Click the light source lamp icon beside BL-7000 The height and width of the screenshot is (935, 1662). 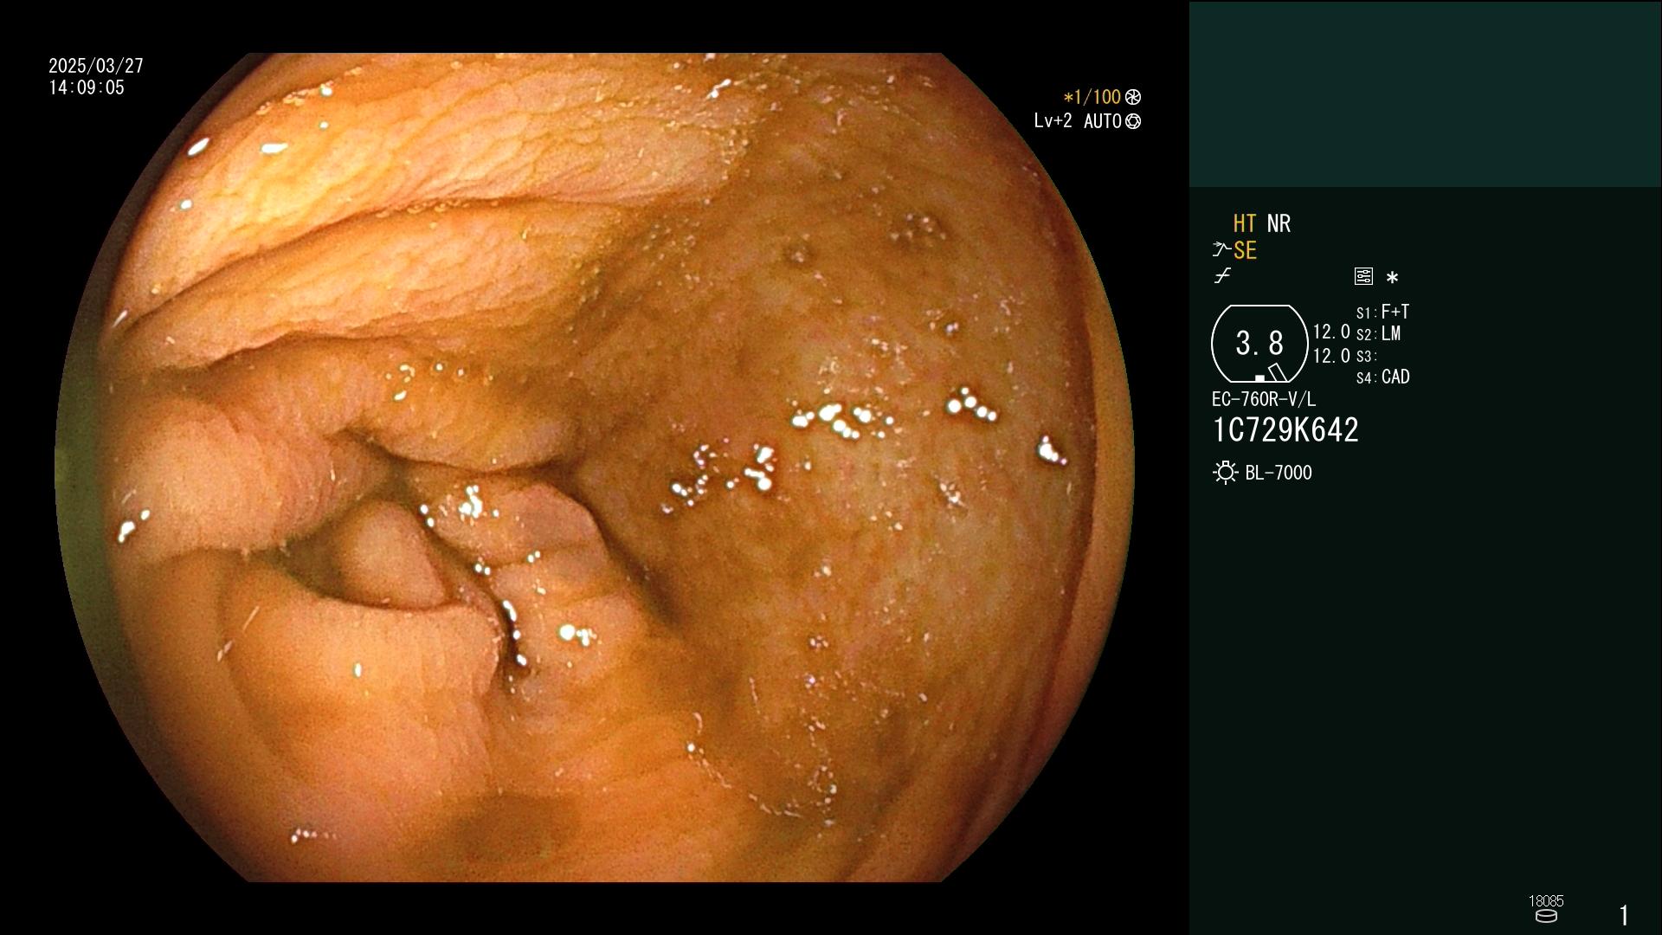1225,473
